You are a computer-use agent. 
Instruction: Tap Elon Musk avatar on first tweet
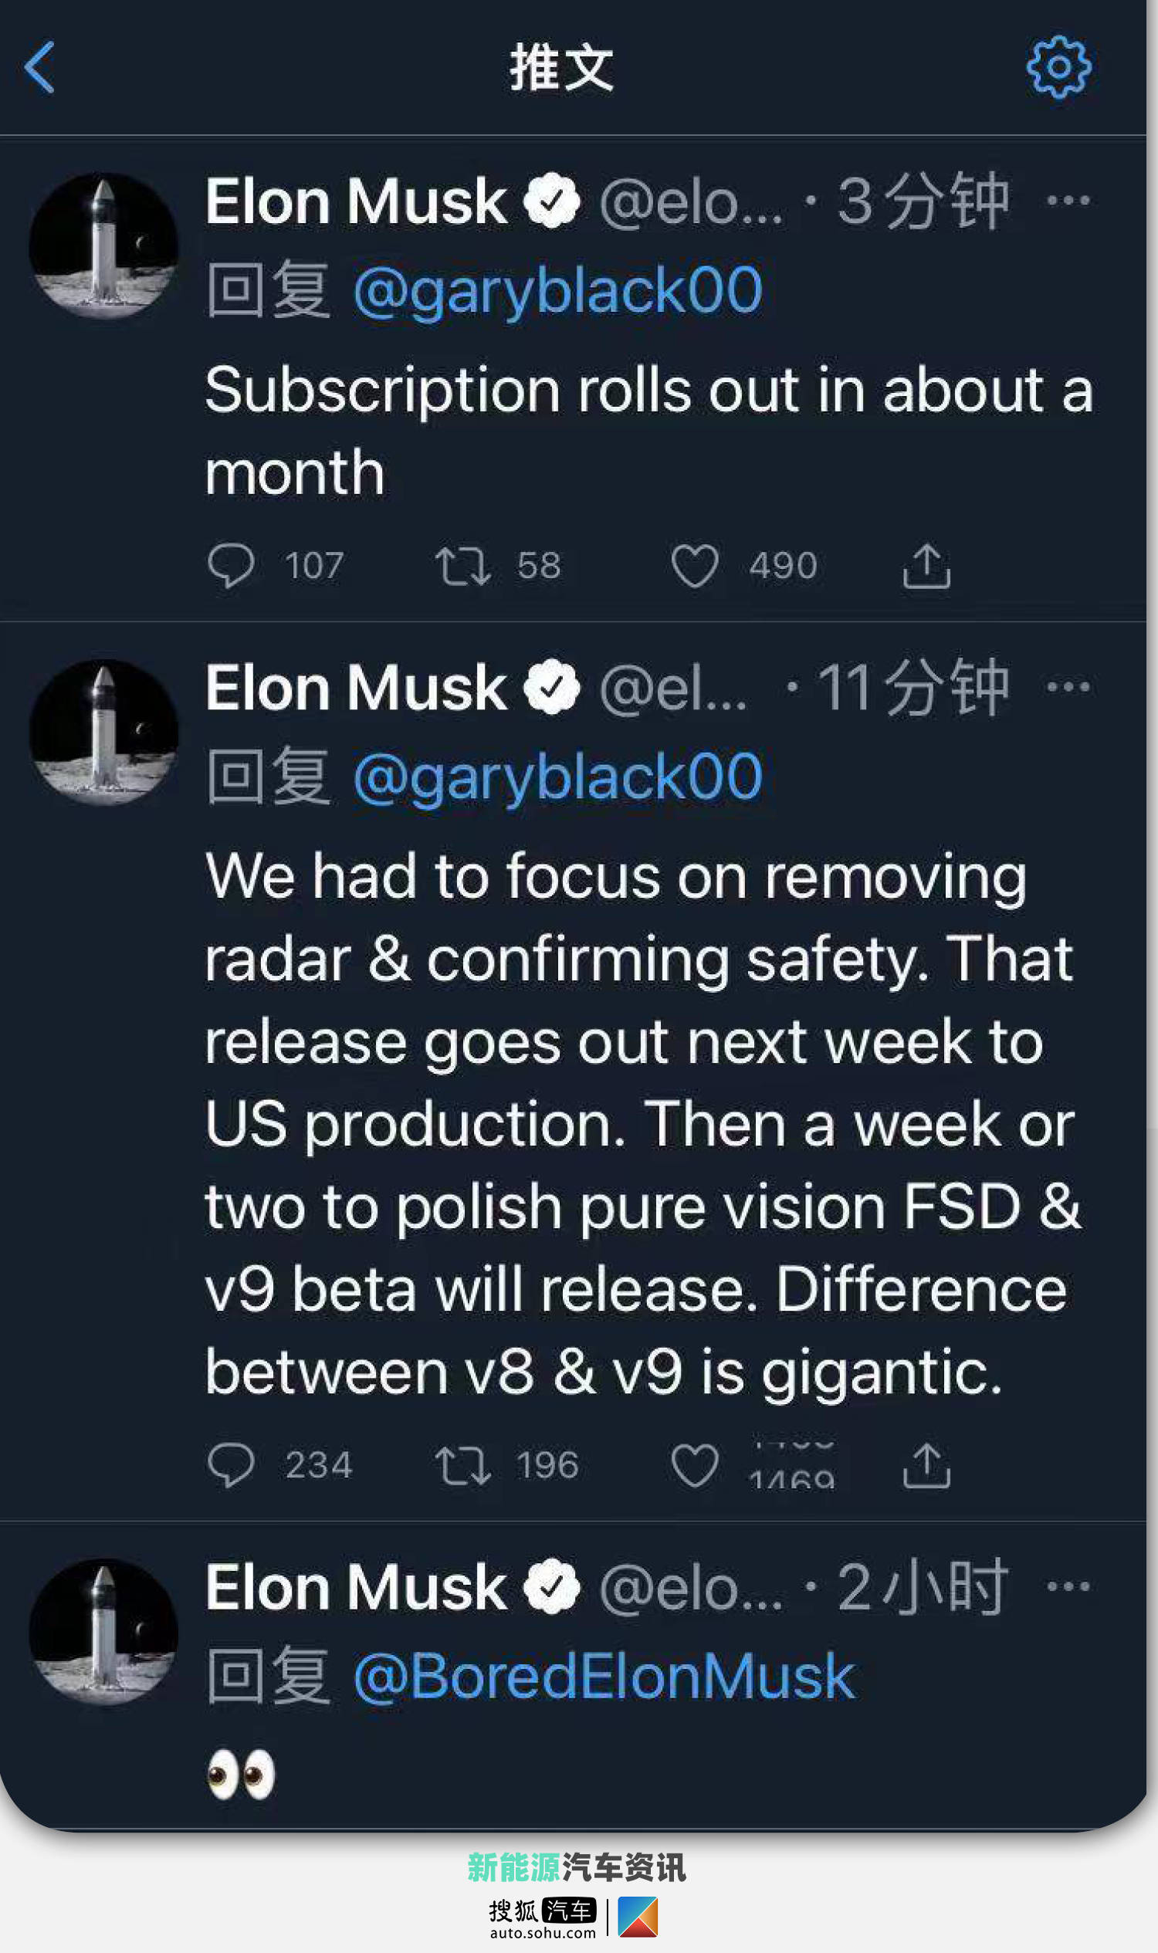(x=103, y=245)
